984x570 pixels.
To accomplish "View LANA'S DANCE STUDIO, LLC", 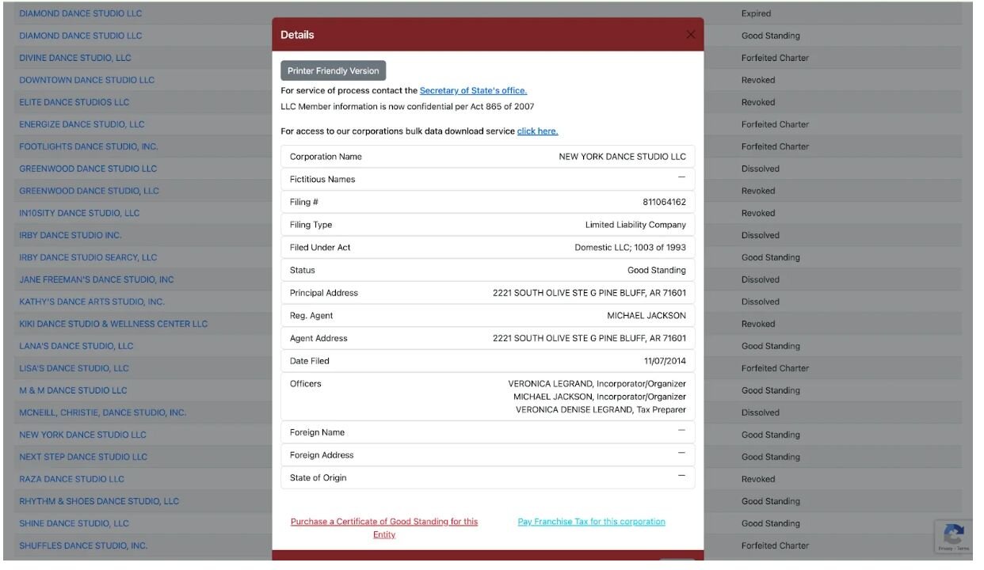I will point(77,346).
